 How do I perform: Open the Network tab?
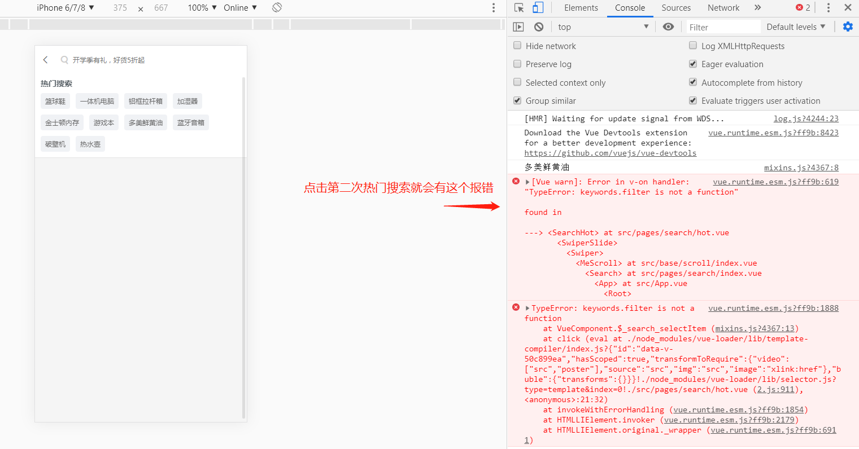coord(723,7)
